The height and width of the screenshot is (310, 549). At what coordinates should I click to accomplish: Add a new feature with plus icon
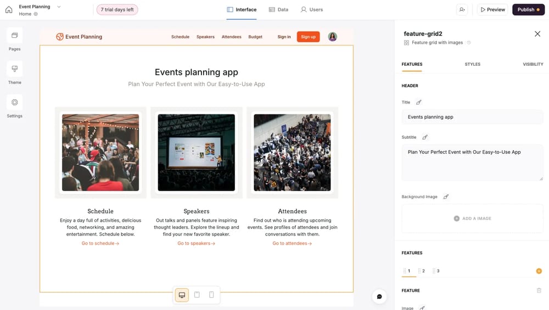tap(539, 271)
